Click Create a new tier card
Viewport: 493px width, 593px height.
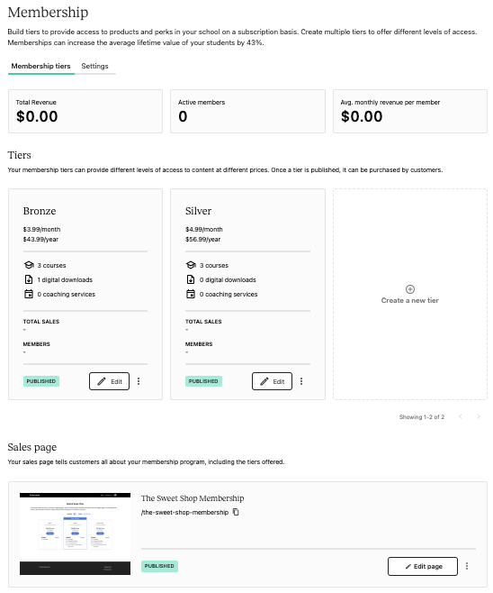pyautogui.click(x=410, y=294)
